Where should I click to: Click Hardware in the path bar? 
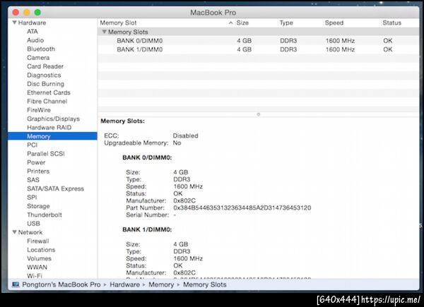click(124, 284)
